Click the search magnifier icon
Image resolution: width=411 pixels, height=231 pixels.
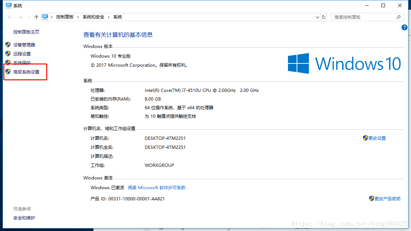tap(398, 17)
